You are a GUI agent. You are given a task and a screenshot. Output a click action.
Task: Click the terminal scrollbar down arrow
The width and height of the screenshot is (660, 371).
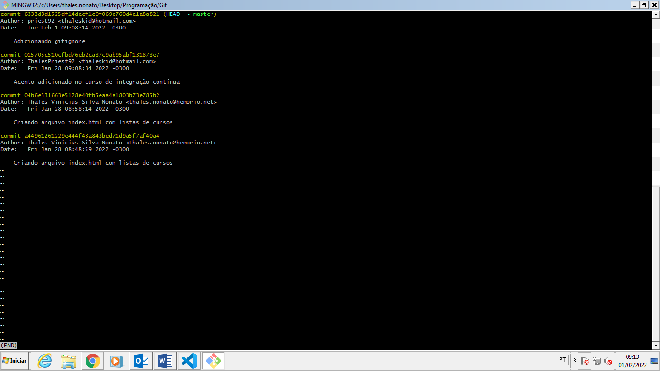point(656,345)
